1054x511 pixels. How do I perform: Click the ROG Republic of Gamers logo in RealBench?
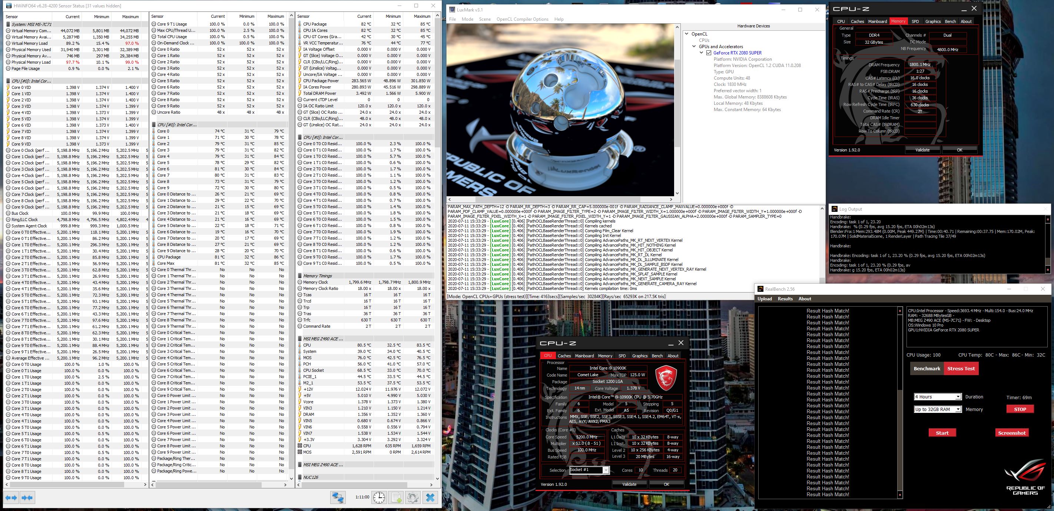point(1026,477)
